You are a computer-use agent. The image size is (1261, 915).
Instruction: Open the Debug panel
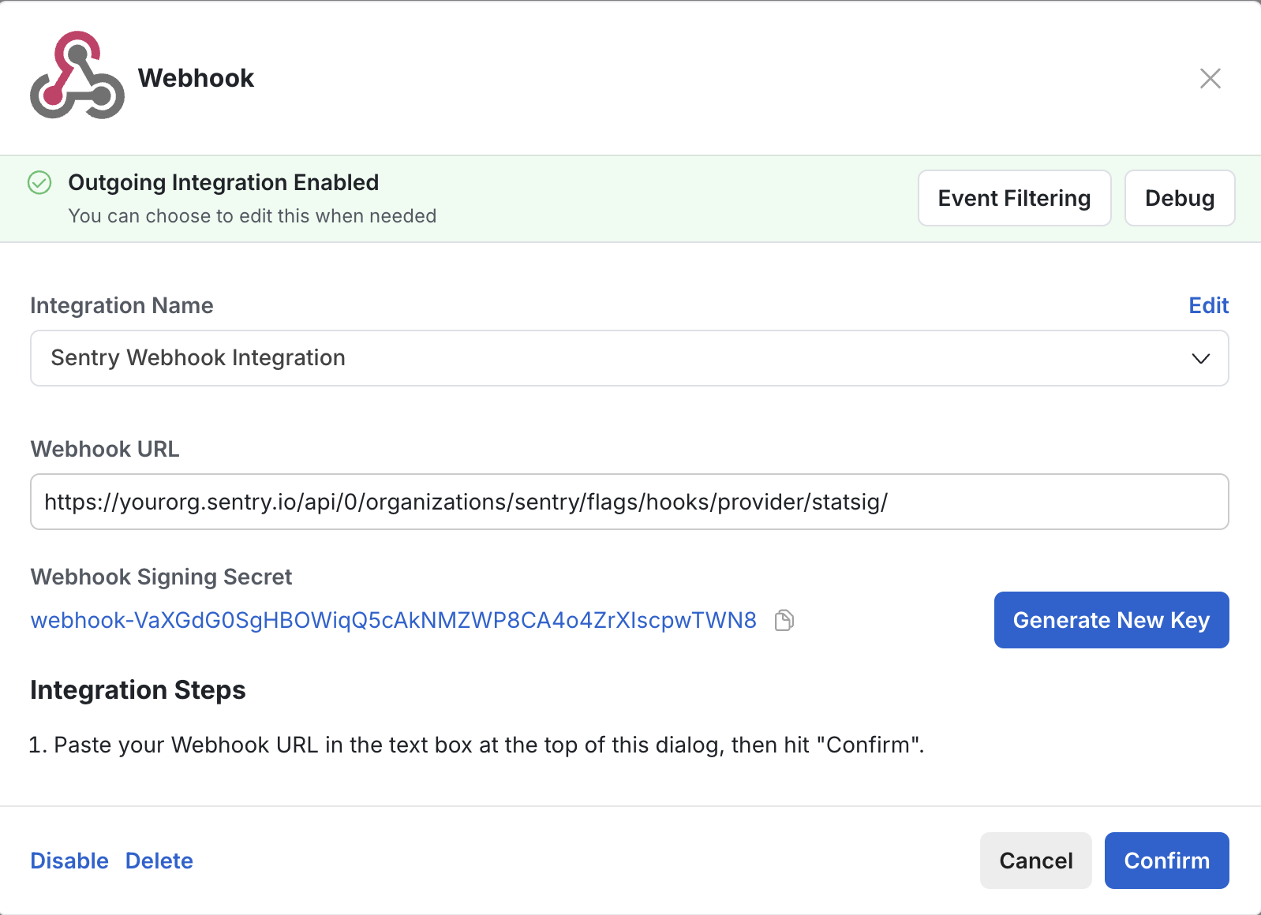click(x=1179, y=198)
